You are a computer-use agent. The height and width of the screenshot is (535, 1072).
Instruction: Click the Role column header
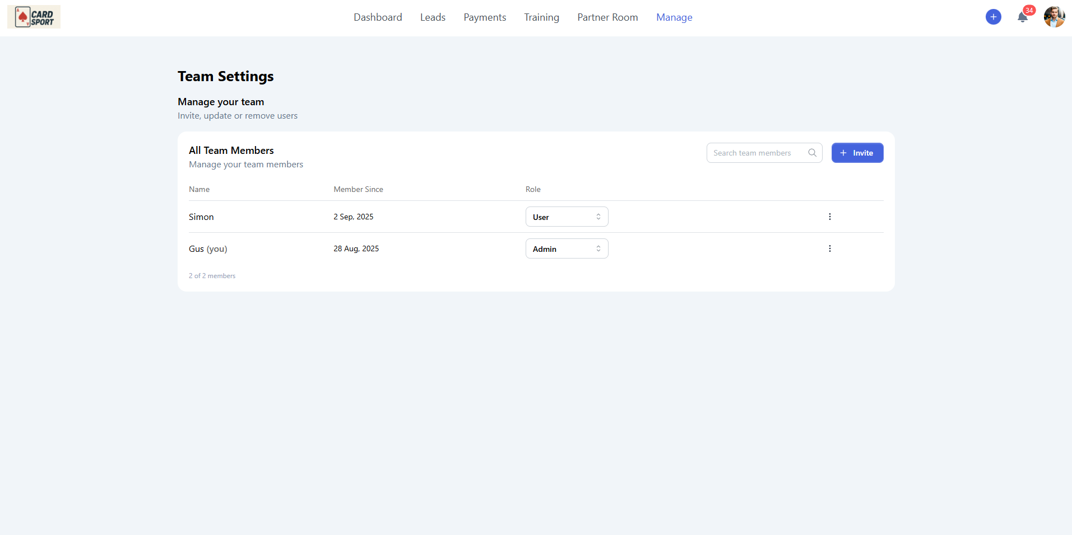click(x=533, y=189)
